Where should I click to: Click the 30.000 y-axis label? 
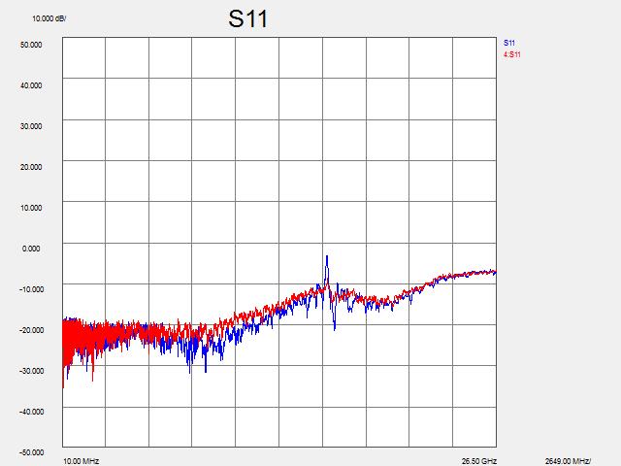pos(31,125)
